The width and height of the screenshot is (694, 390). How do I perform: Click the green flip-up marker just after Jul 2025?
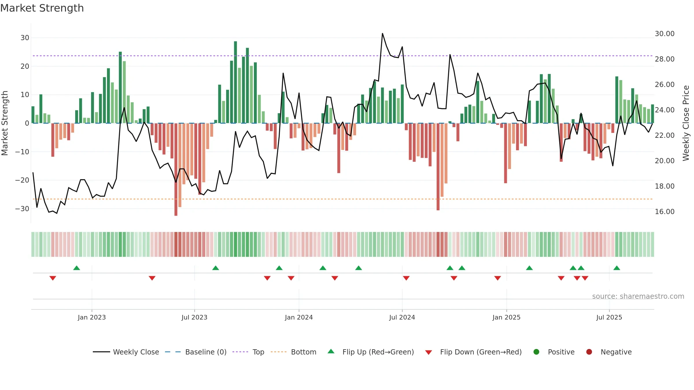click(617, 268)
